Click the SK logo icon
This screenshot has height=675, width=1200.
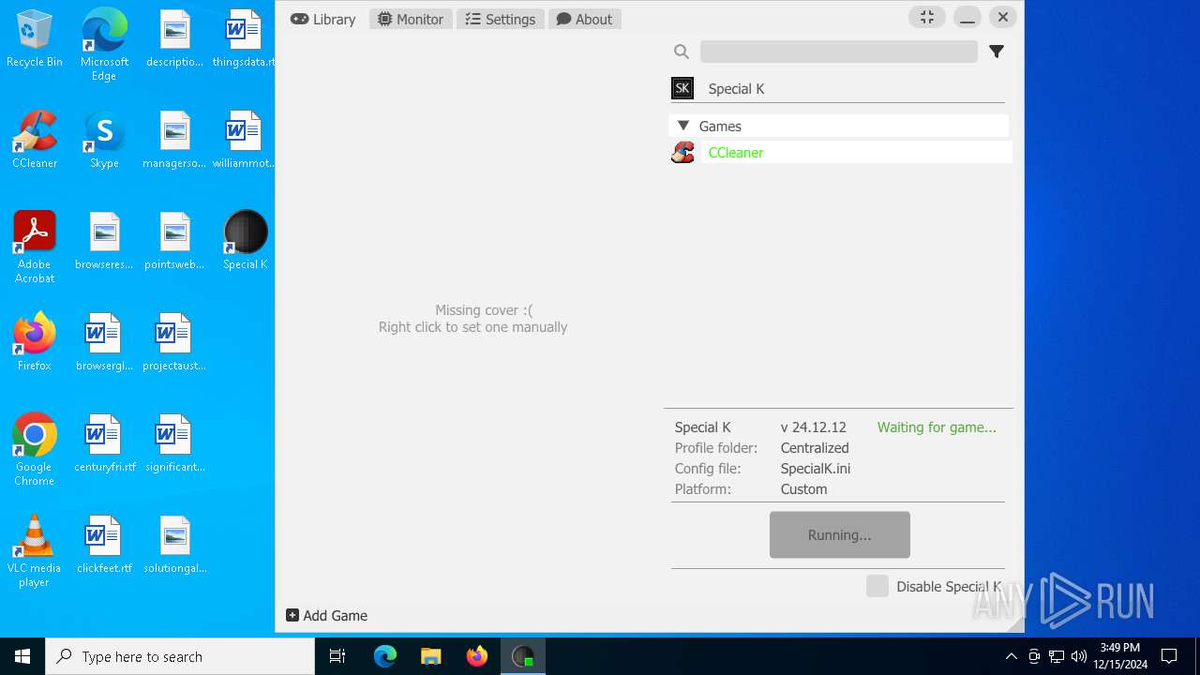point(682,88)
